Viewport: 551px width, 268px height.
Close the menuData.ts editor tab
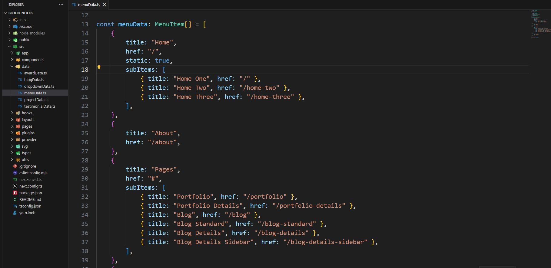coord(104,5)
